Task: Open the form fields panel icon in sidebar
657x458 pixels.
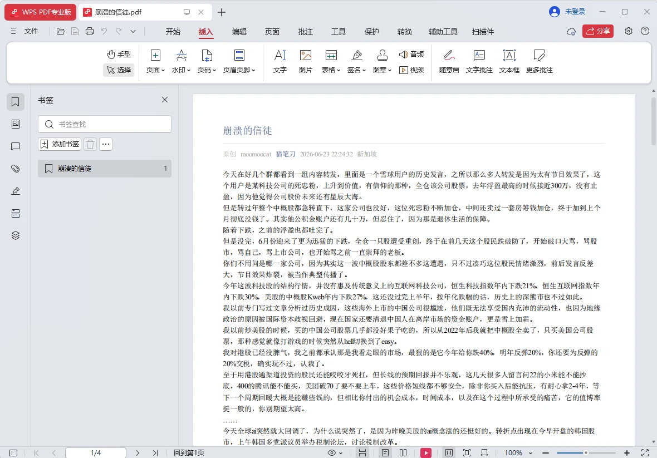Action: click(16, 213)
